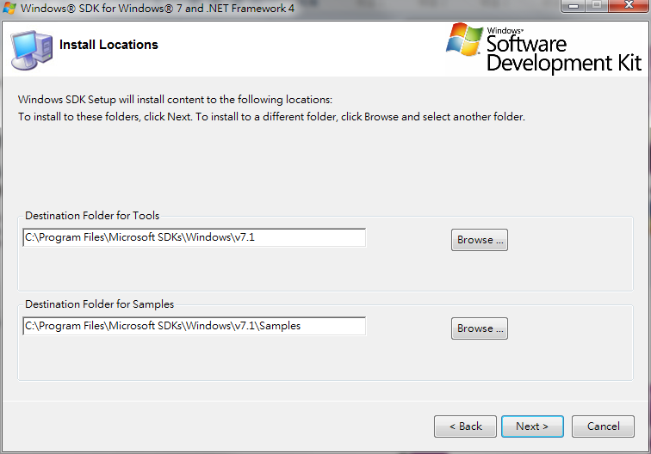This screenshot has height=454, width=651.
Task: Click the 'Destination Folder for Samples' label
Action: click(x=99, y=304)
